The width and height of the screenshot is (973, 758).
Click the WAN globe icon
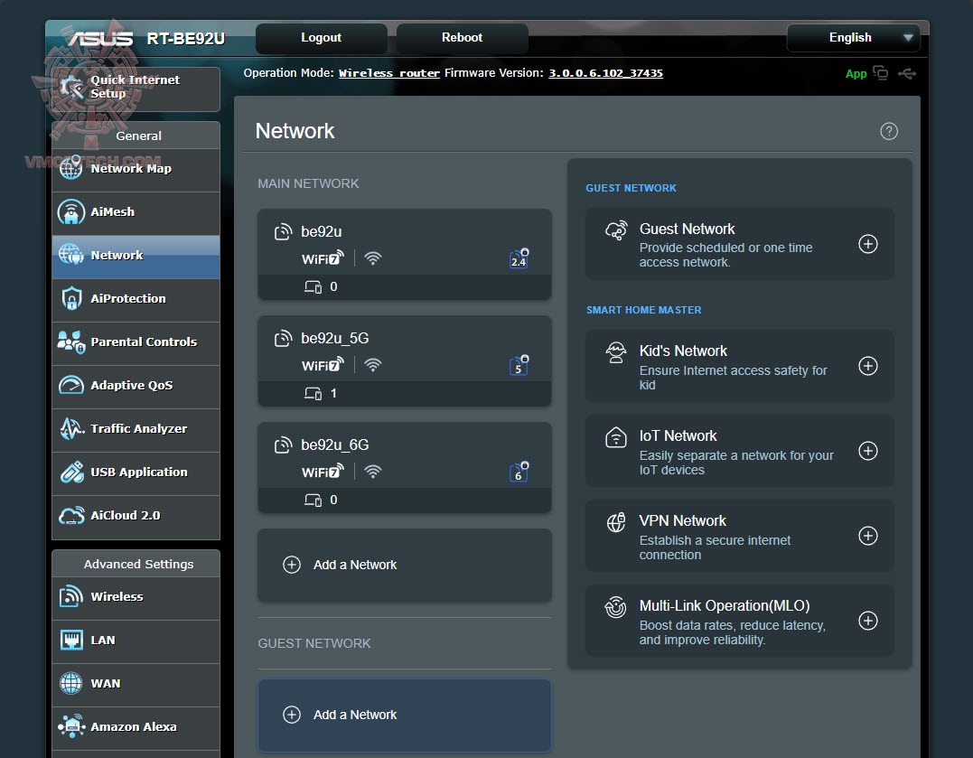point(70,684)
